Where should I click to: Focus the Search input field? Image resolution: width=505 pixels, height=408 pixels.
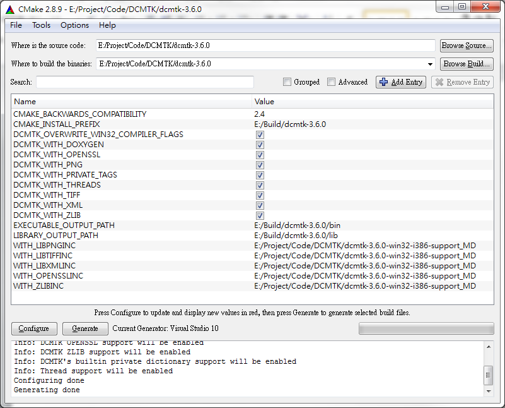point(145,82)
